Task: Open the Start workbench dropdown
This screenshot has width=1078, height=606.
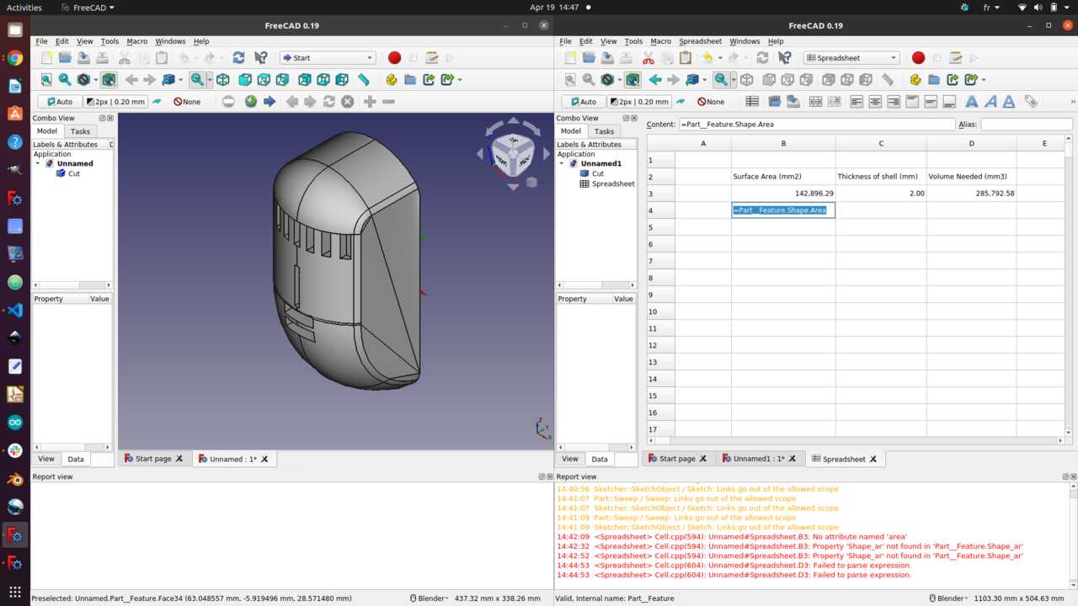Action: click(328, 58)
